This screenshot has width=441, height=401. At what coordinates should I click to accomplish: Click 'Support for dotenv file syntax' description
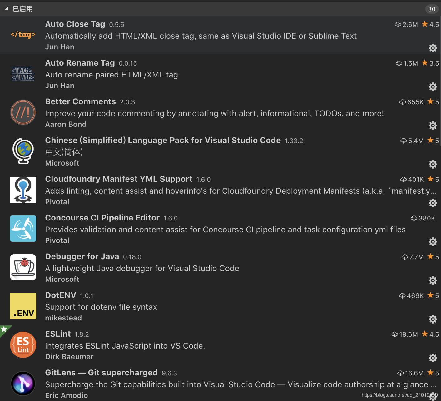101,307
